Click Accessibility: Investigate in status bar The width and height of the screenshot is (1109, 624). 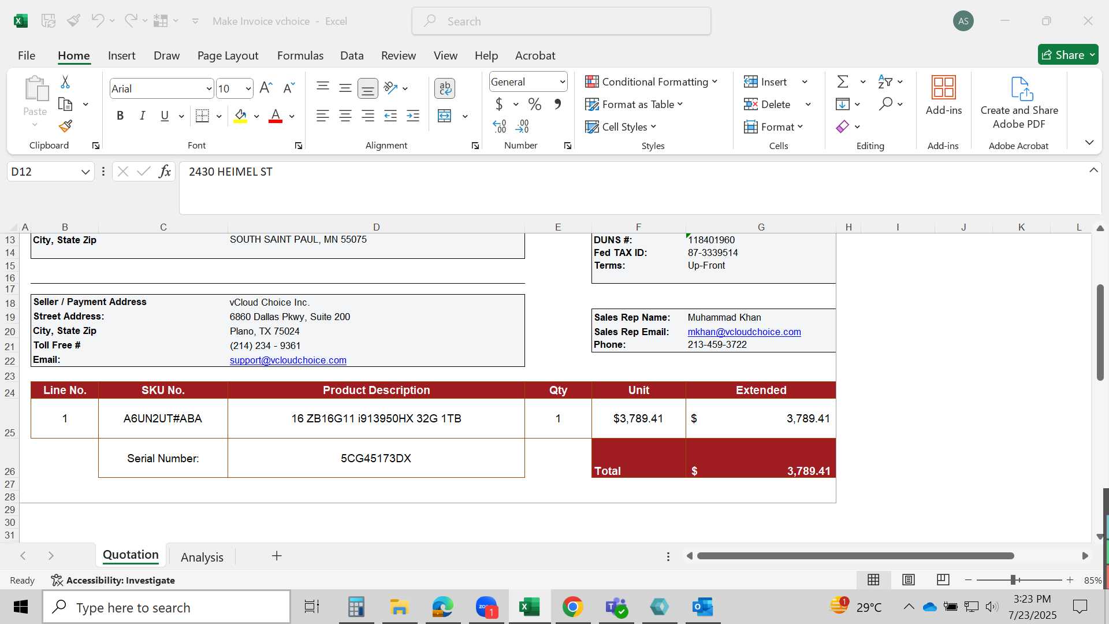click(113, 580)
